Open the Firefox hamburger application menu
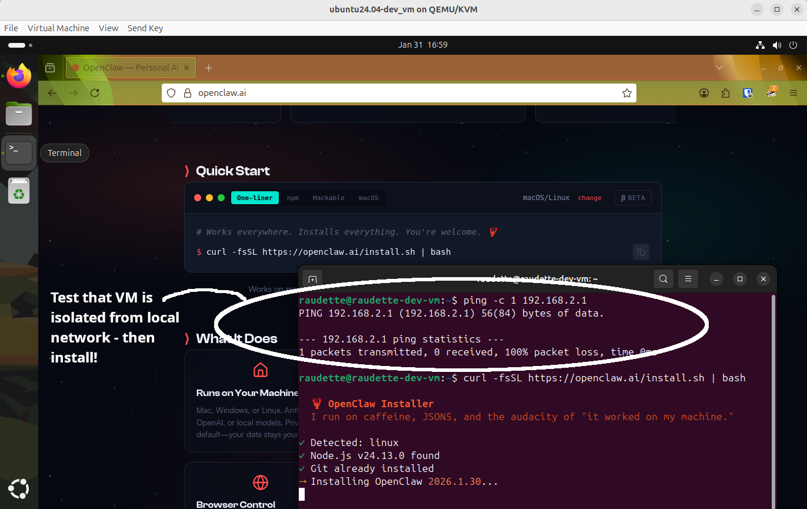807x509 pixels. coord(793,93)
